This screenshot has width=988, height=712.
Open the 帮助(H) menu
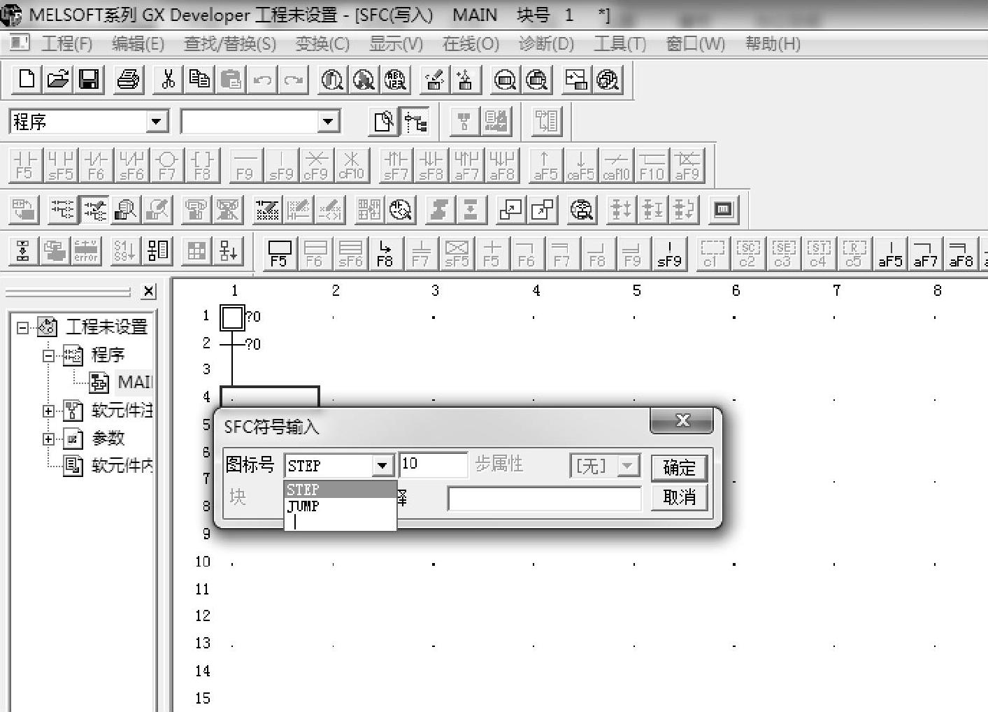coord(773,44)
